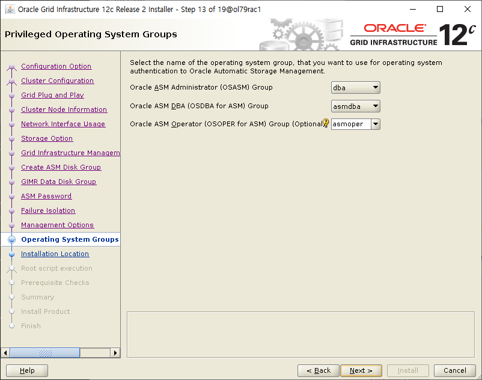
Task: Click the Back button
Action: (x=319, y=370)
